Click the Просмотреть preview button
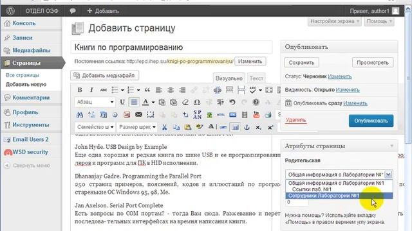Image resolution: width=412 pixels, height=231 pixels. pyautogui.click(x=373, y=63)
